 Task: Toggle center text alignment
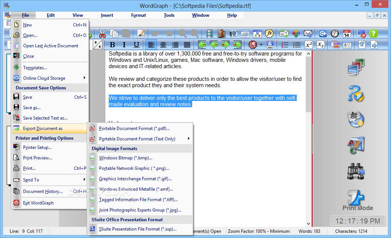pos(163,45)
